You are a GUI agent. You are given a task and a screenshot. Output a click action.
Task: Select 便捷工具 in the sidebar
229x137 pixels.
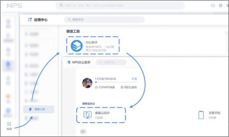click(x=39, y=109)
